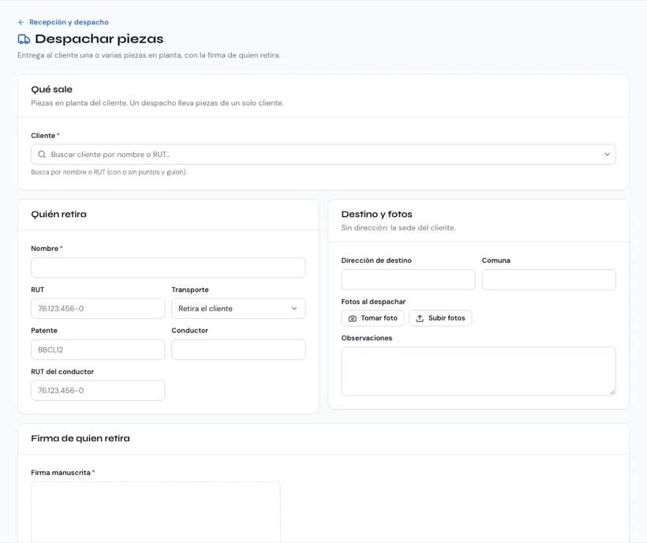Click the hint text 'Busca por nombre o RUT'
This screenshot has height=543, width=647.
coord(109,172)
